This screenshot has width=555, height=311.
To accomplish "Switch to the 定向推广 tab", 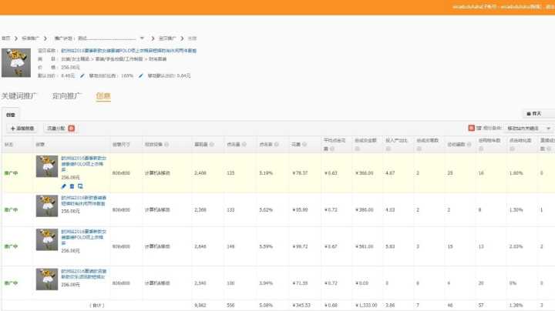I will point(67,96).
